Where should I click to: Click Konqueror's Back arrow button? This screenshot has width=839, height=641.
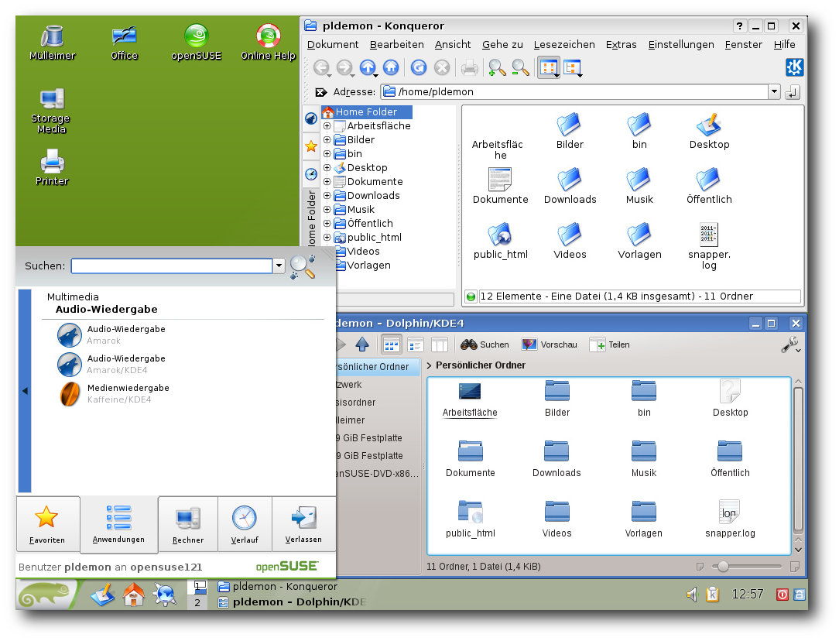coord(321,67)
